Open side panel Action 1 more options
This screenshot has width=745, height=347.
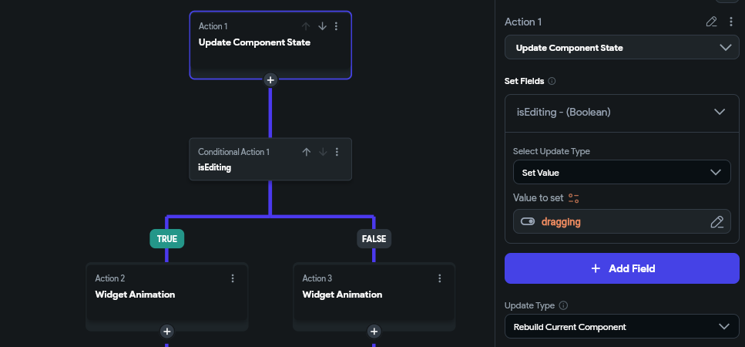(x=731, y=22)
